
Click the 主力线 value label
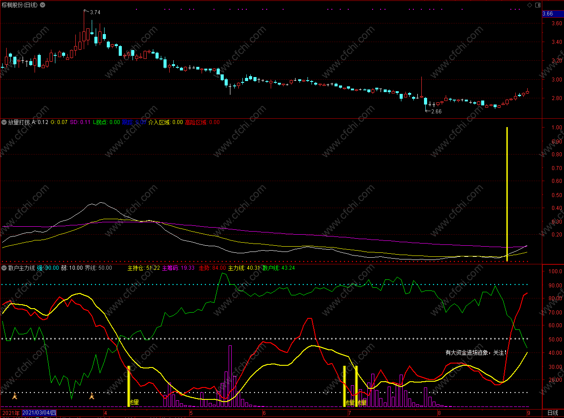click(x=237, y=268)
